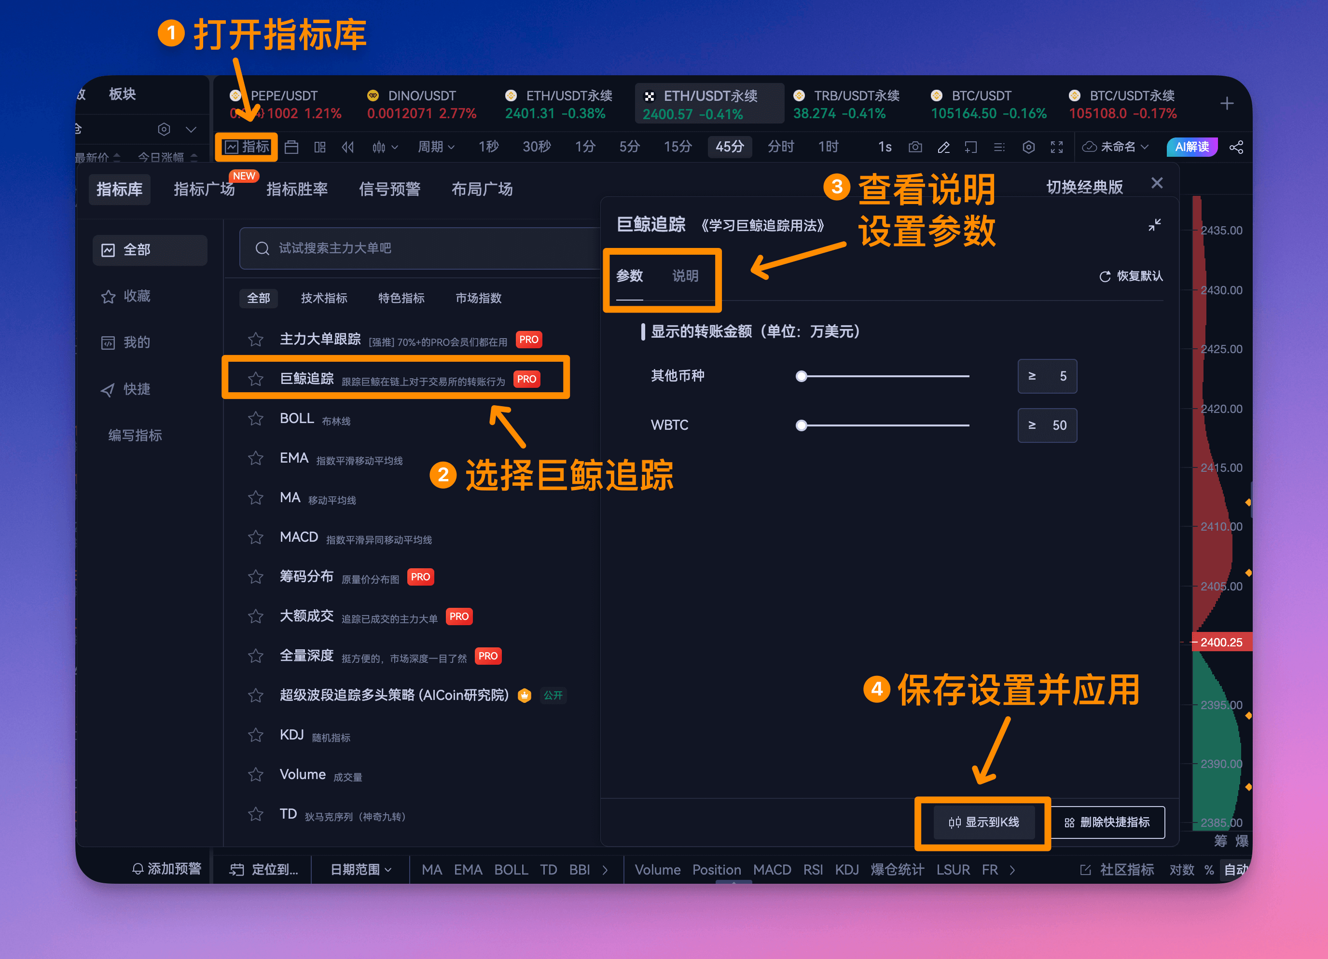
Task: Click the rewind replay icon
Action: tap(348, 147)
